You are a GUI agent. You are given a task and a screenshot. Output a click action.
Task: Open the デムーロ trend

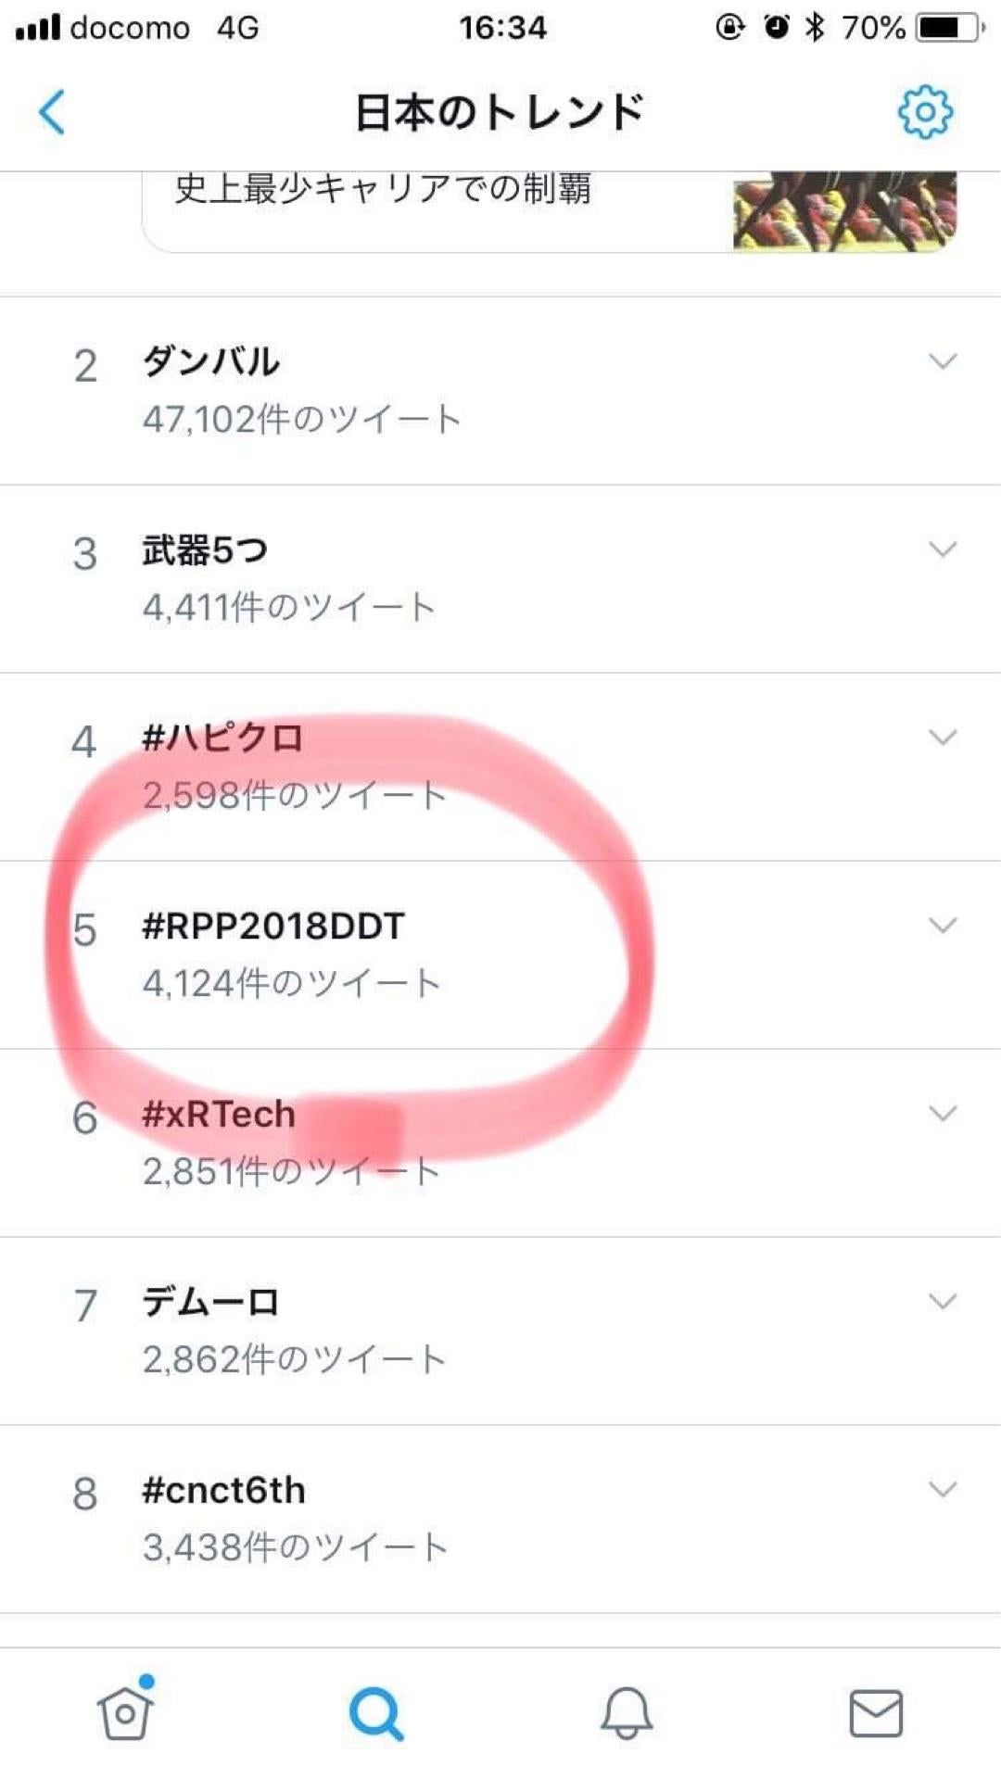tap(500, 1331)
